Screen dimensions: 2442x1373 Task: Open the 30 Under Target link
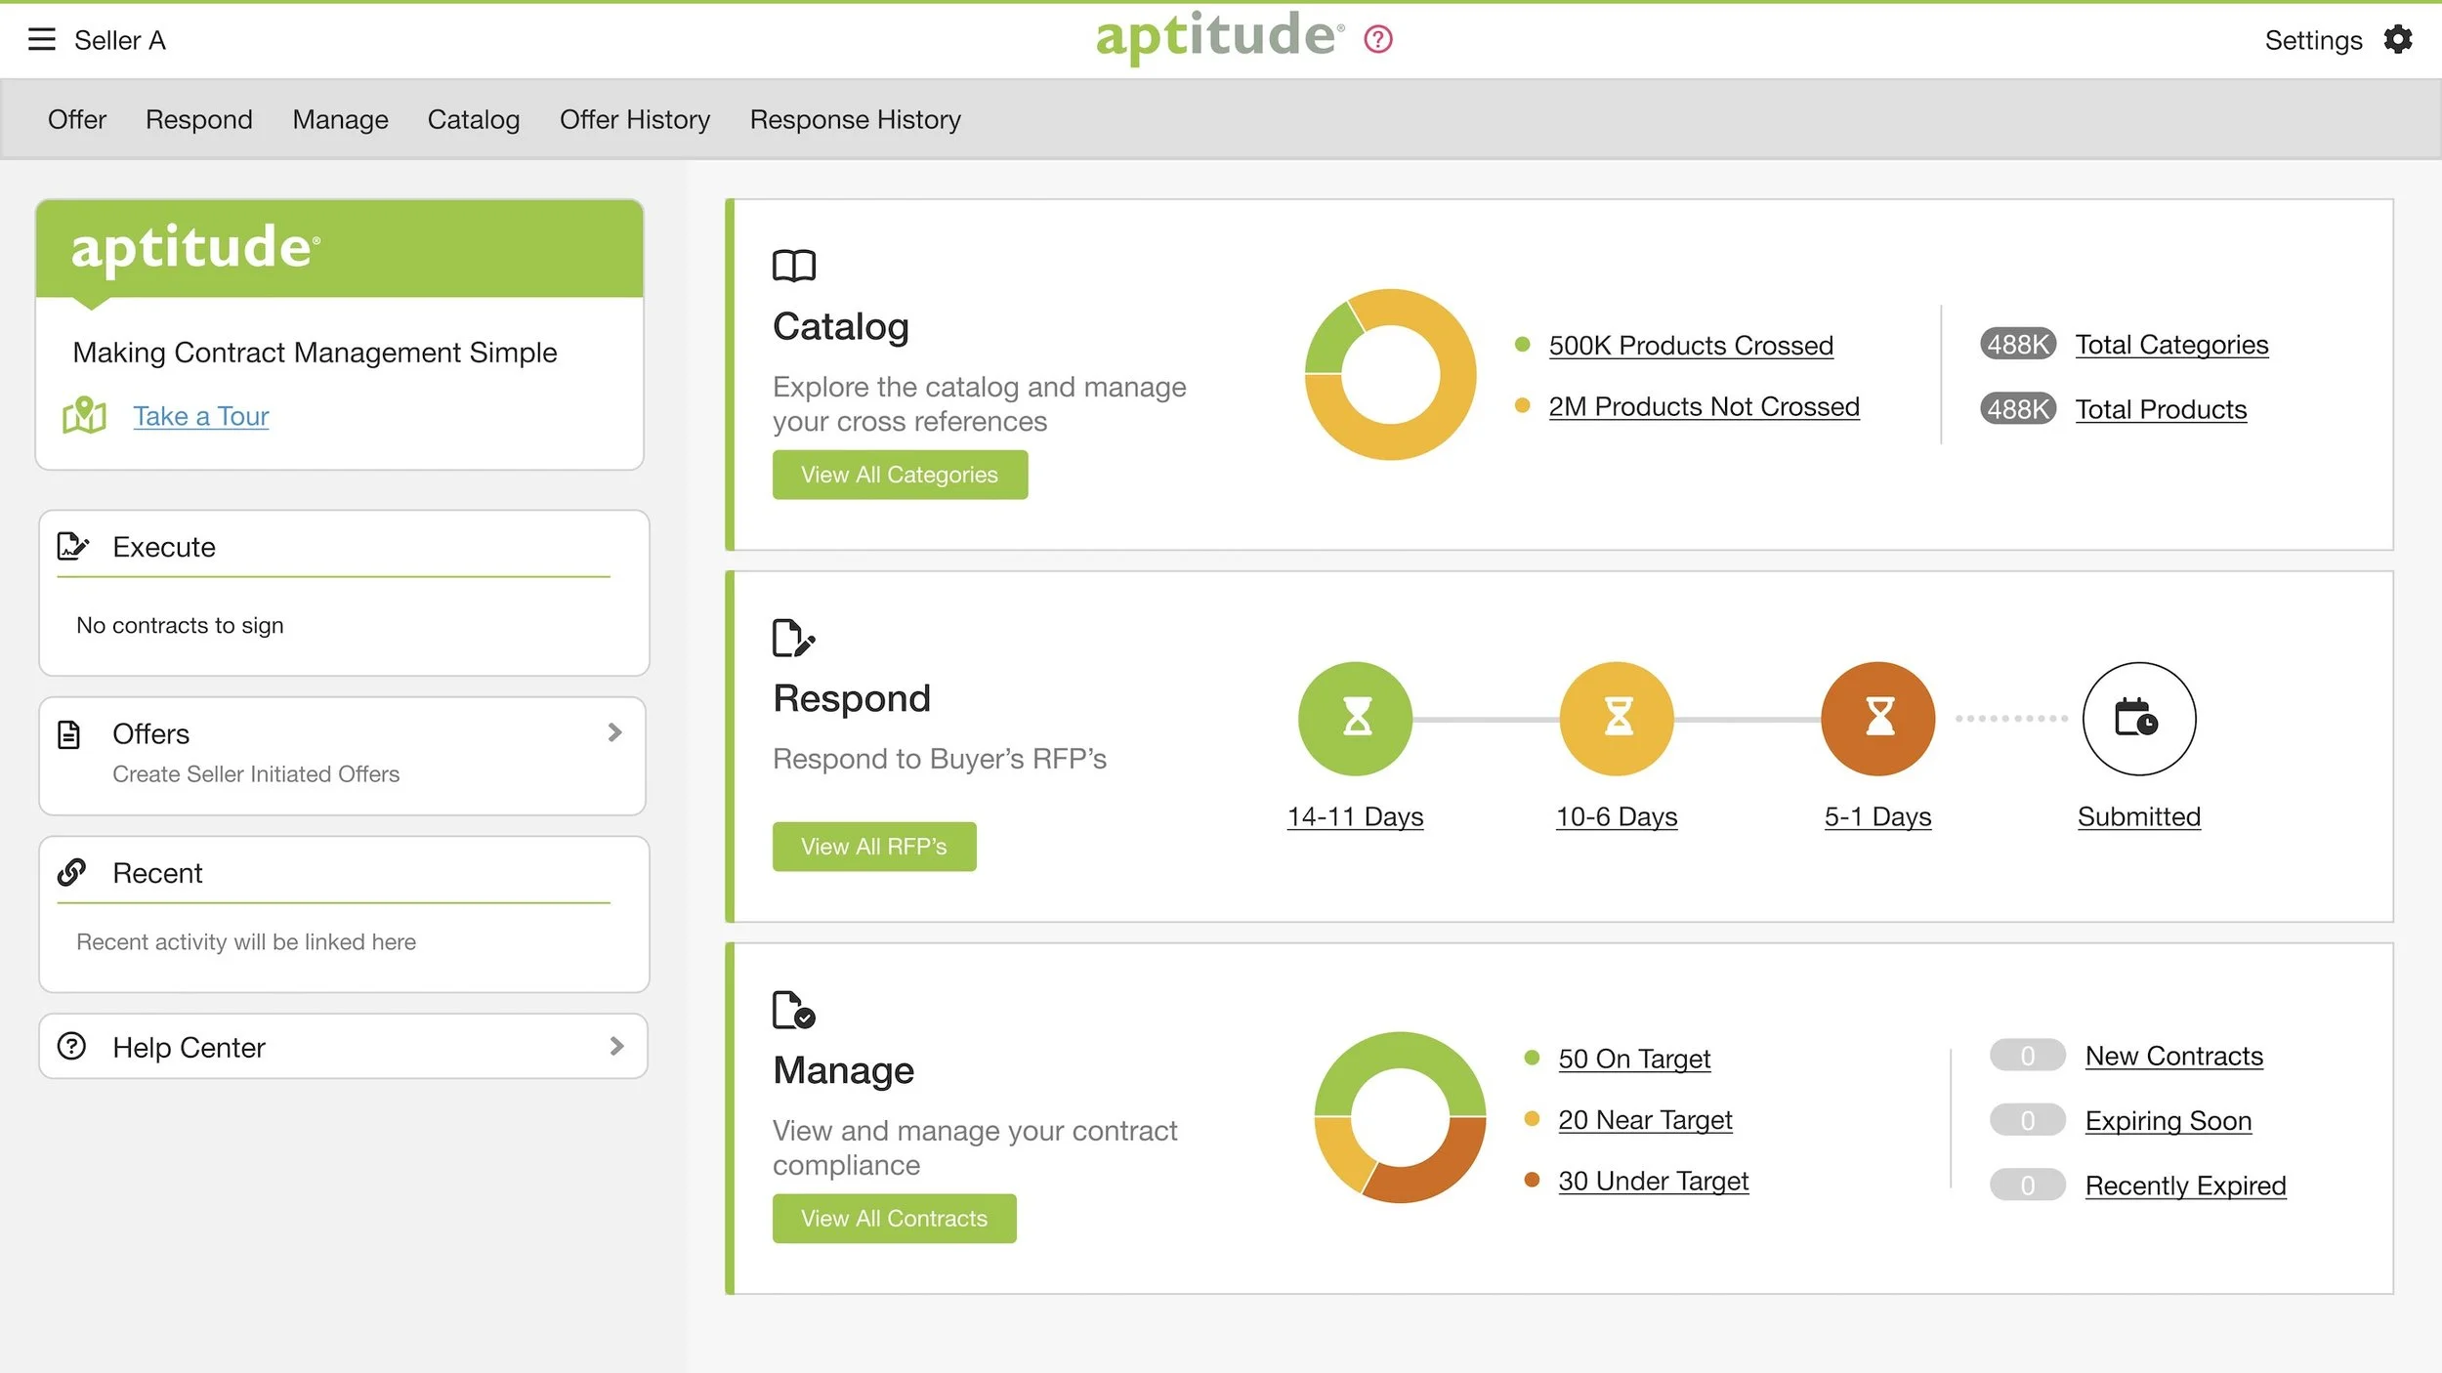click(x=1653, y=1181)
